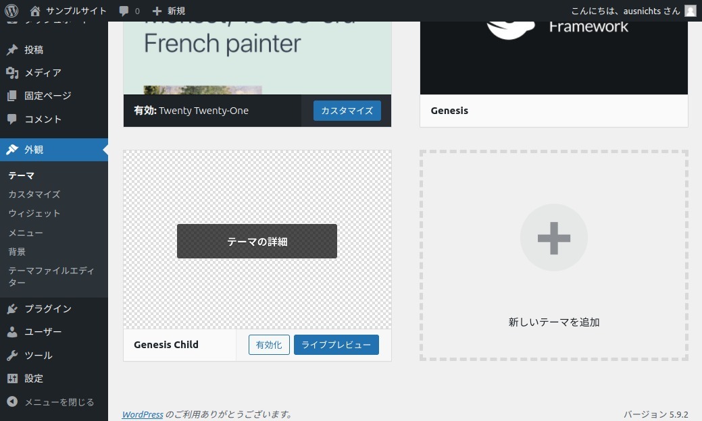Click the plus icon beside 新規
This screenshot has height=421, width=702.
157,11
